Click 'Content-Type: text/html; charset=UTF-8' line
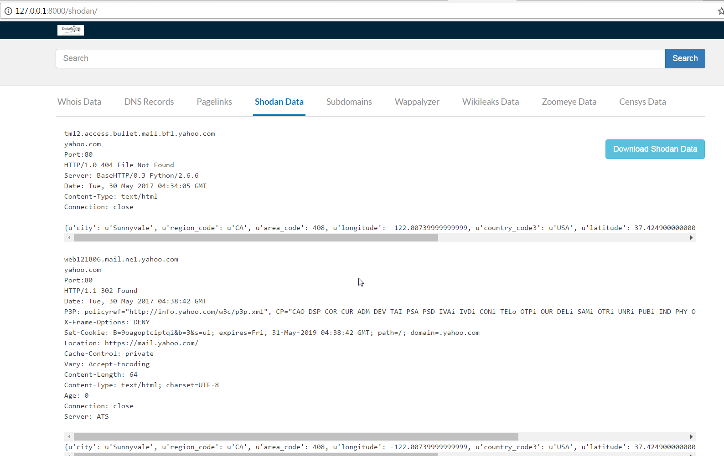Image resolution: width=724 pixels, height=456 pixels. (141, 385)
